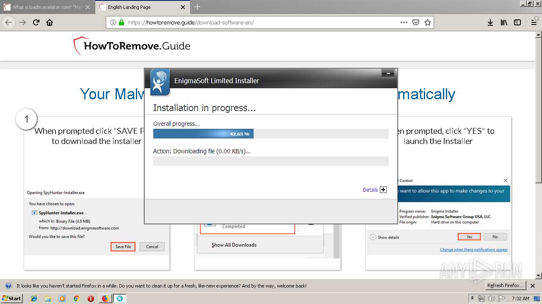This screenshot has width=542, height=304.
Task: Expand installer Details with plus icon
Action: (x=383, y=190)
